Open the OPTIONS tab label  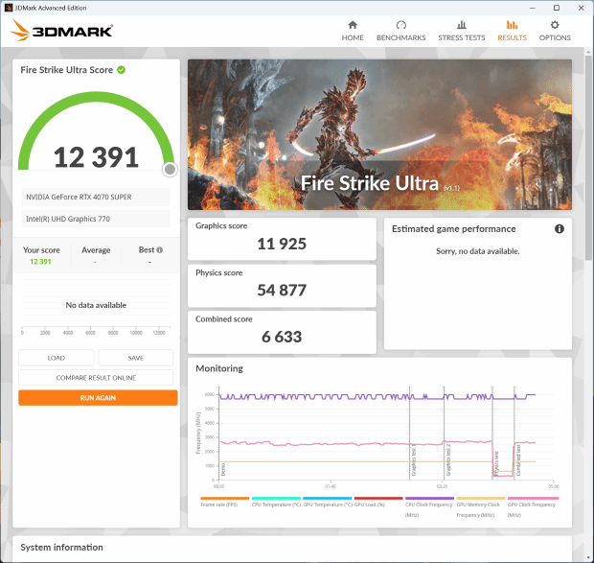pos(555,38)
